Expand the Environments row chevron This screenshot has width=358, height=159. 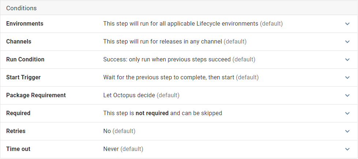pos(347,24)
